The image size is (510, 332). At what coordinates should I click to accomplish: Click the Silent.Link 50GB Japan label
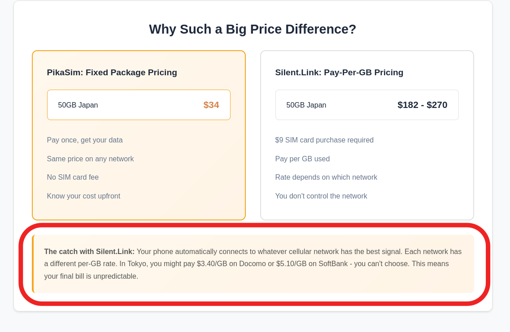306,105
